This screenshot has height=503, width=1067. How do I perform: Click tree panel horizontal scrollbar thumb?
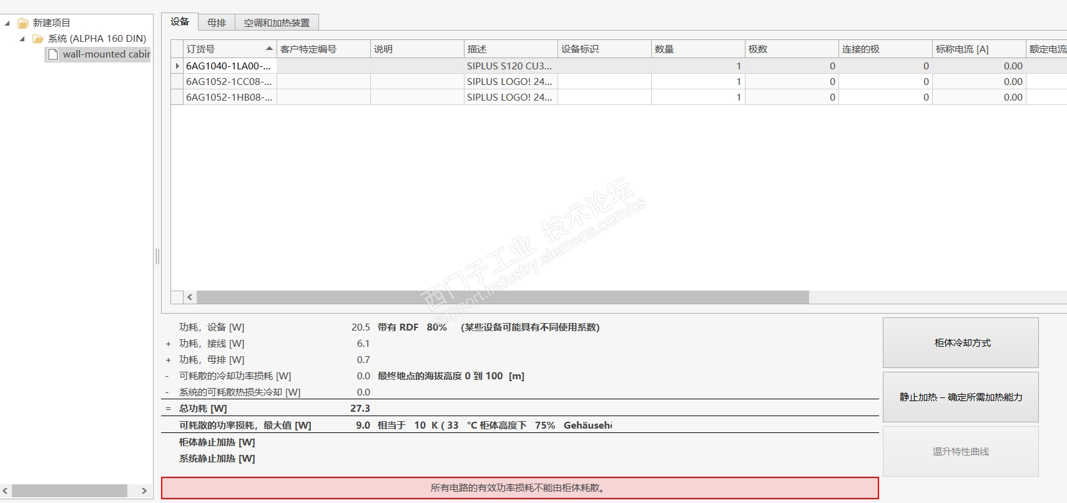point(69,491)
